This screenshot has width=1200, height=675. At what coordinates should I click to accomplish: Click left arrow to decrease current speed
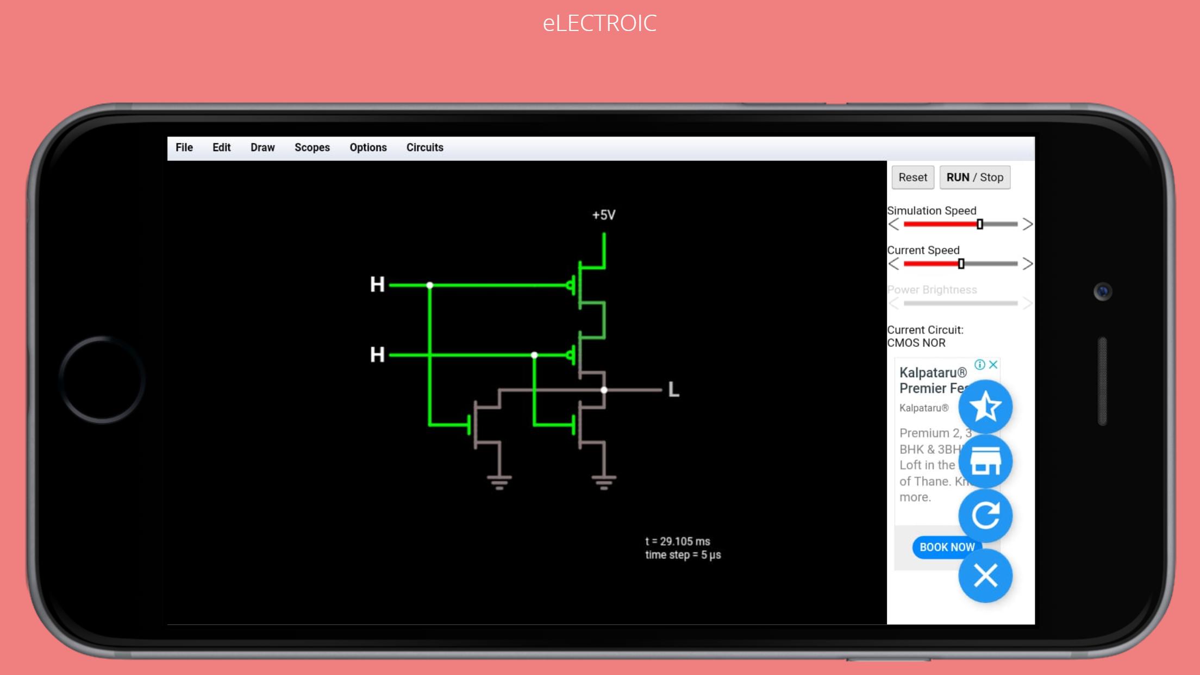[893, 264]
